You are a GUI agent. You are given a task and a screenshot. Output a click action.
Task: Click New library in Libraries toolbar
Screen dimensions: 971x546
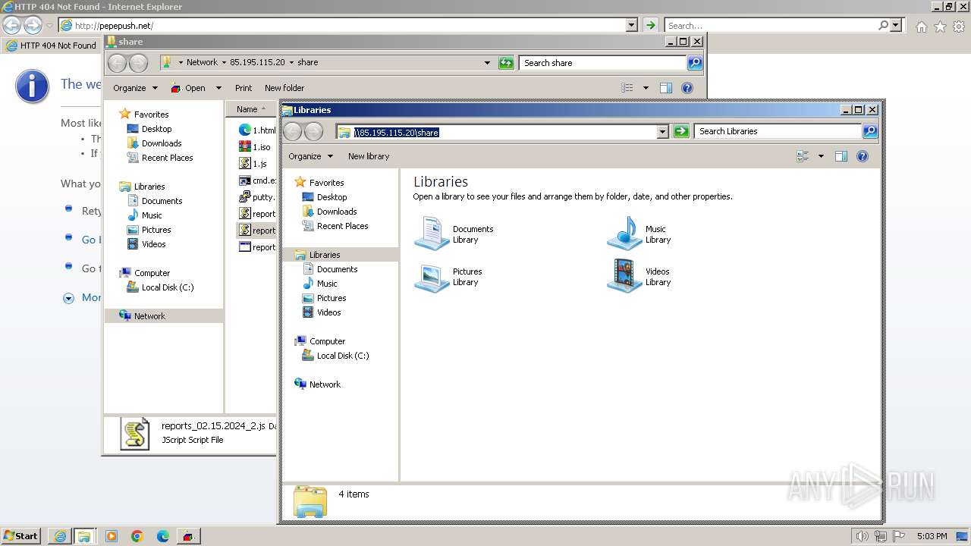coord(369,156)
